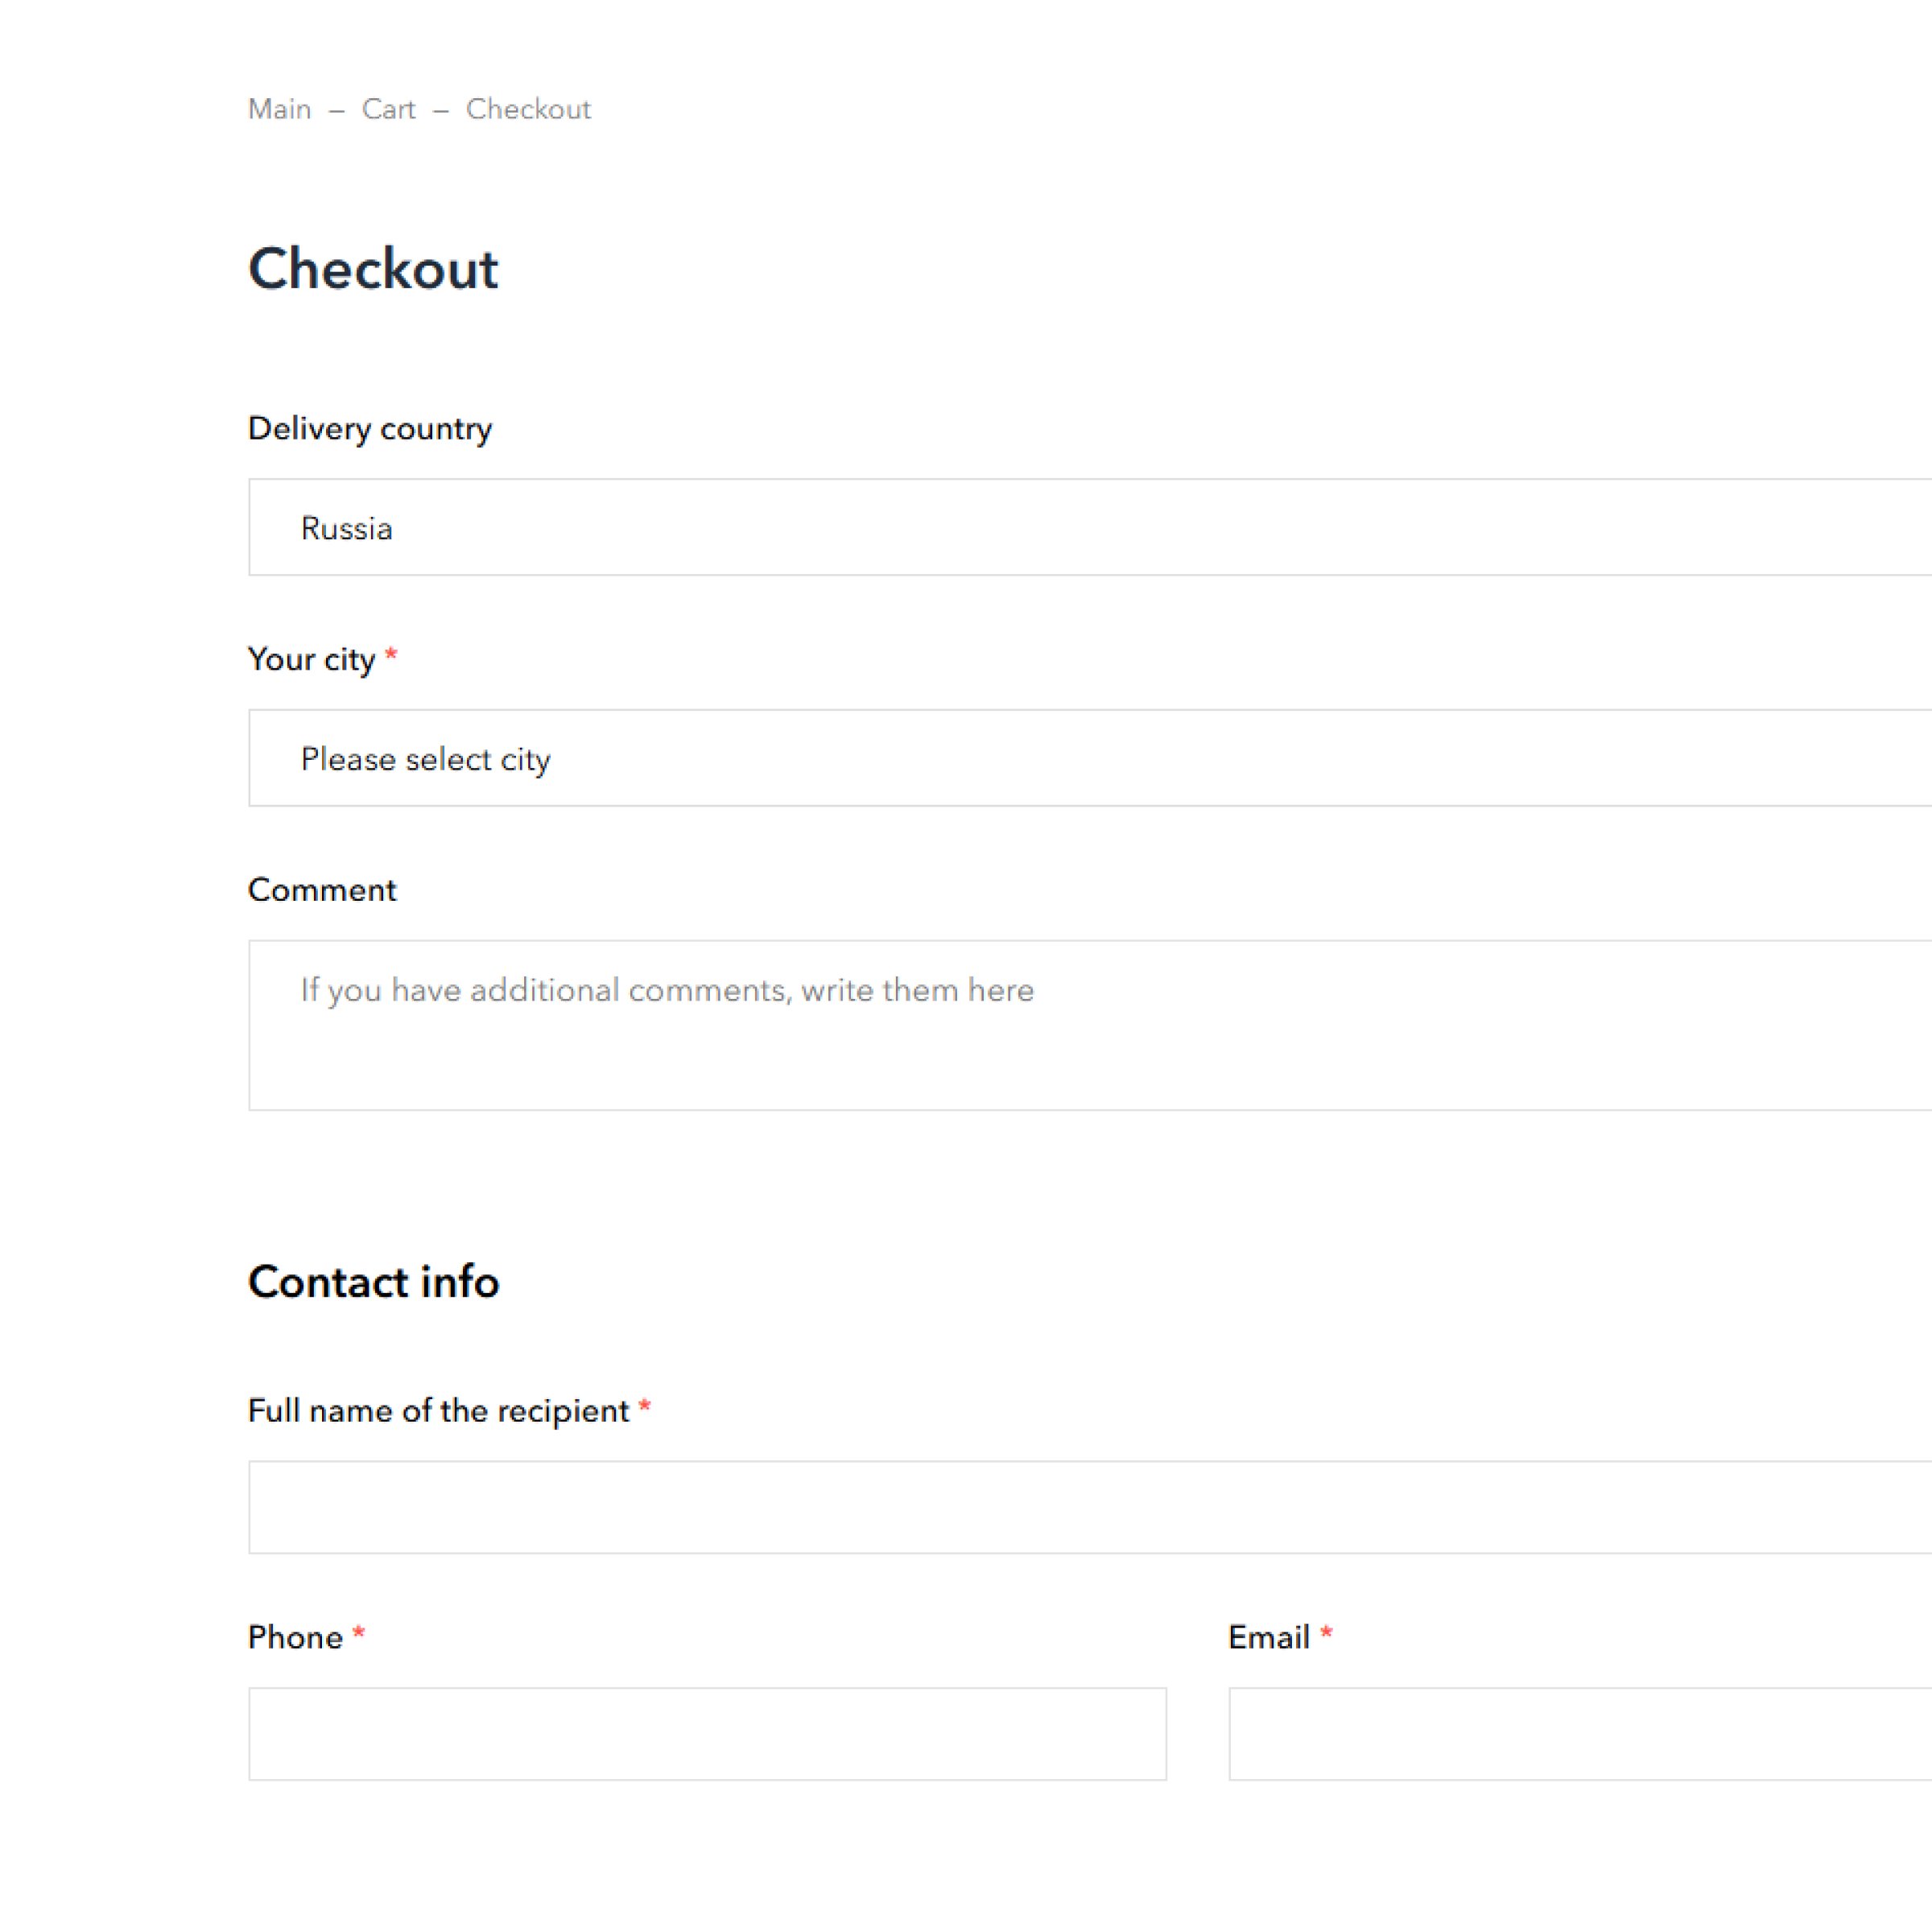1932x1932 pixels.
Task: Click the 'Your city' field label
Action: (311, 660)
